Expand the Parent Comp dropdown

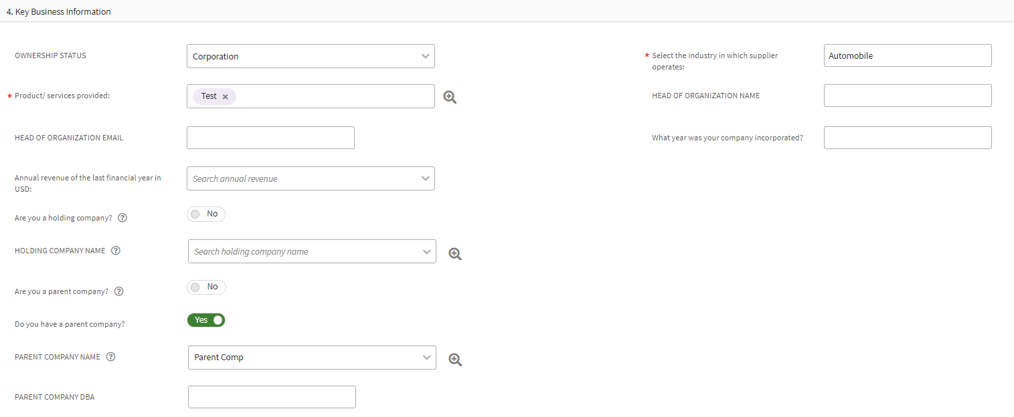click(312, 358)
